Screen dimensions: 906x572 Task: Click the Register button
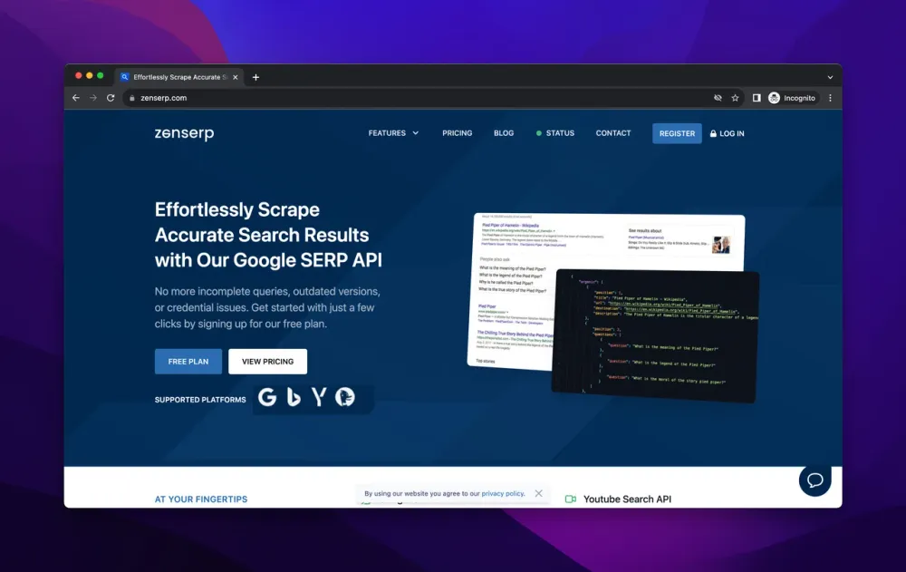[x=677, y=133]
